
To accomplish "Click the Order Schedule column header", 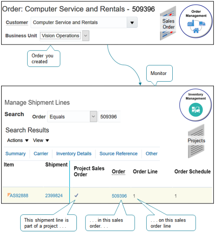I will click(x=192, y=172).
